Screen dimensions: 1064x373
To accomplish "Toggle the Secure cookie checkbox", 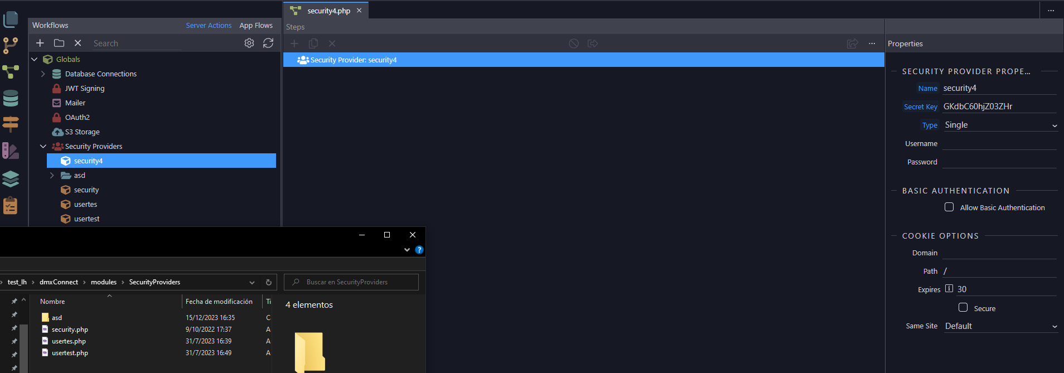I will point(963,308).
